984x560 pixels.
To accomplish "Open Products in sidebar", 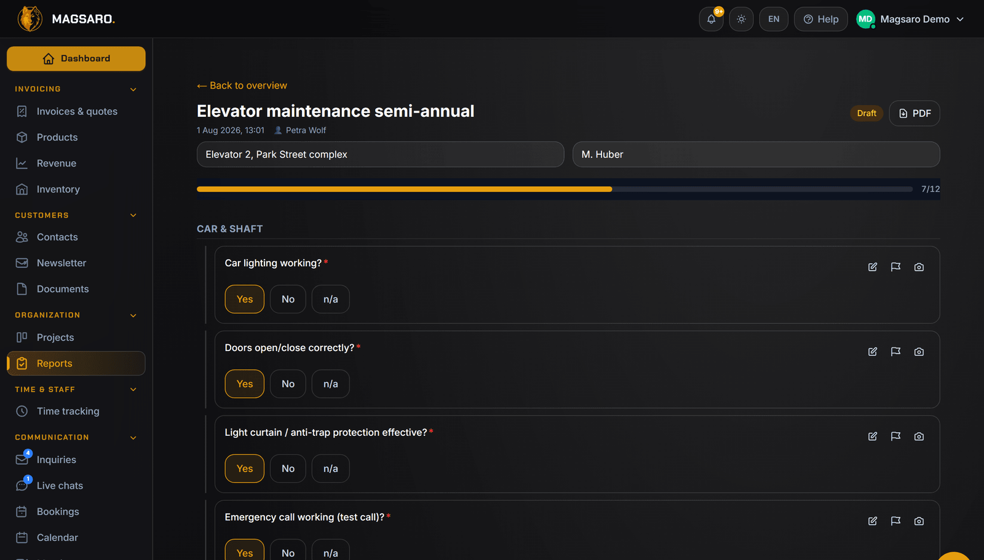I will tap(76, 137).
